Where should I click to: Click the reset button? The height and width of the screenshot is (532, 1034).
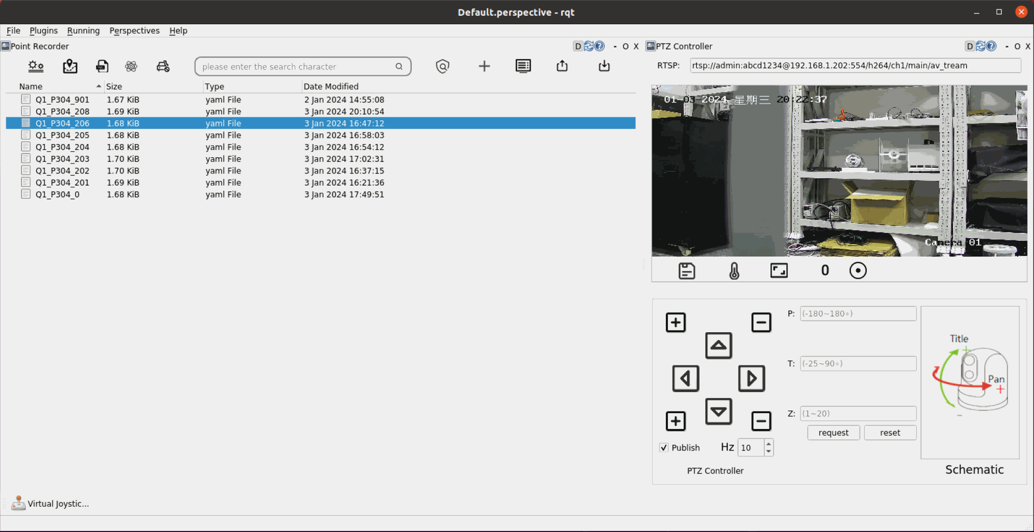(890, 433)
